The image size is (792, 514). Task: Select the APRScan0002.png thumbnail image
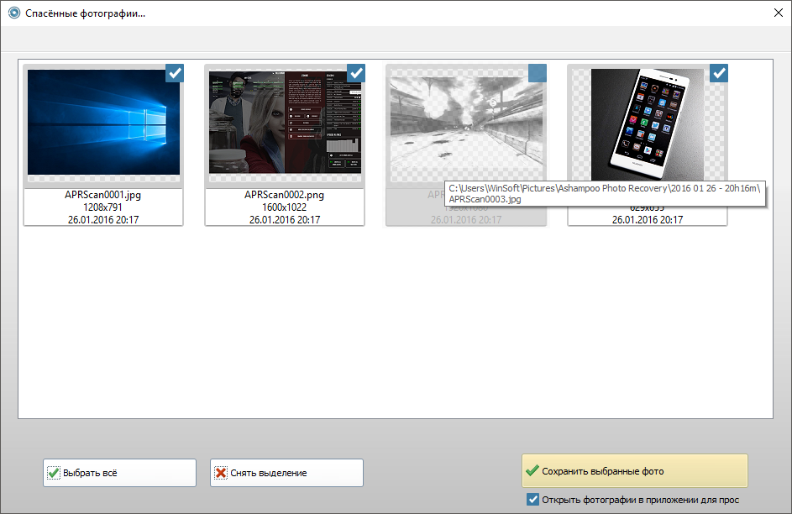285,122
